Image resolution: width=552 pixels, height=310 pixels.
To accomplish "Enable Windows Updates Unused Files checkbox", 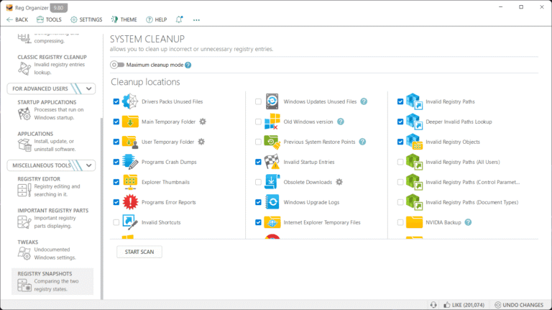I will coord(258,101).
